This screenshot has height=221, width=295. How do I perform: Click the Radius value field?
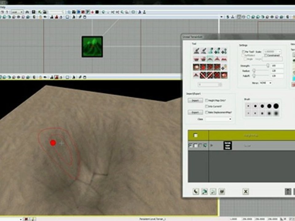tap(277, 71)
